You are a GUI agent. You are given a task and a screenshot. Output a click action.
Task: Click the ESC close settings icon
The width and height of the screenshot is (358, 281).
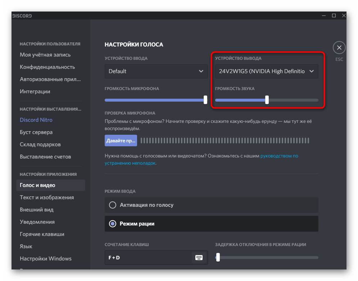click(x=339, y=48)
